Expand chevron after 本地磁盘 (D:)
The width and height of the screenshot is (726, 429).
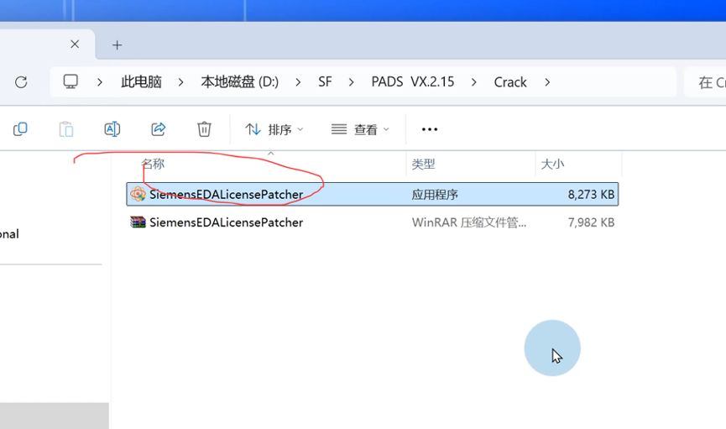coord(298,82)
